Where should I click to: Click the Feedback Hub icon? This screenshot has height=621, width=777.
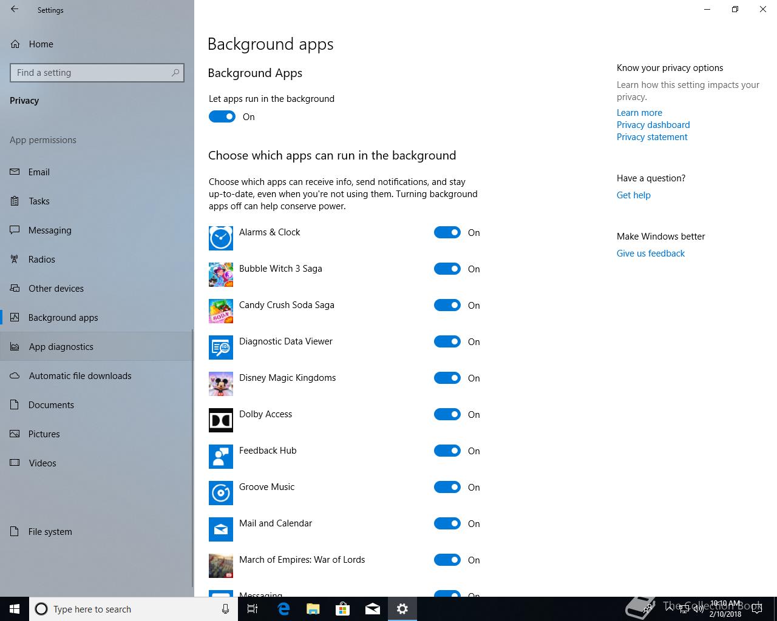(x=221, y=457)
